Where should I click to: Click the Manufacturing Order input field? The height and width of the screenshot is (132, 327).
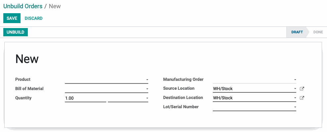point(253,80)
